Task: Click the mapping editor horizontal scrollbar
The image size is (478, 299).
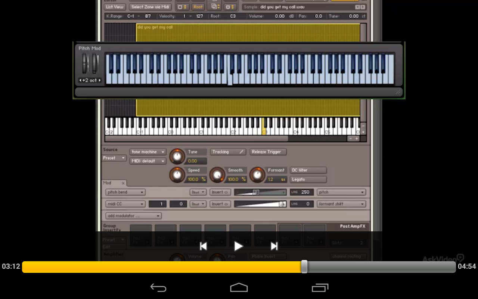Action: [x=196, y=139]
